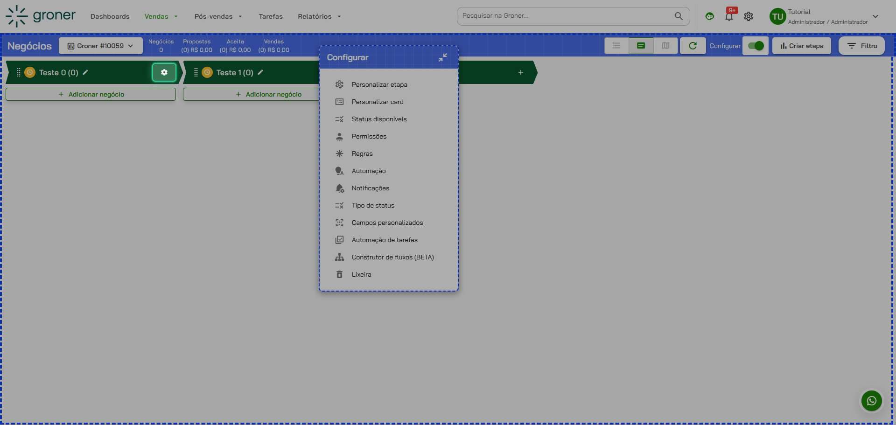The width and height of the screenshot is (896, 425).
Task: Disable the Configurar toggle switch
Action: pyautogui.click(x=755, y=46)
